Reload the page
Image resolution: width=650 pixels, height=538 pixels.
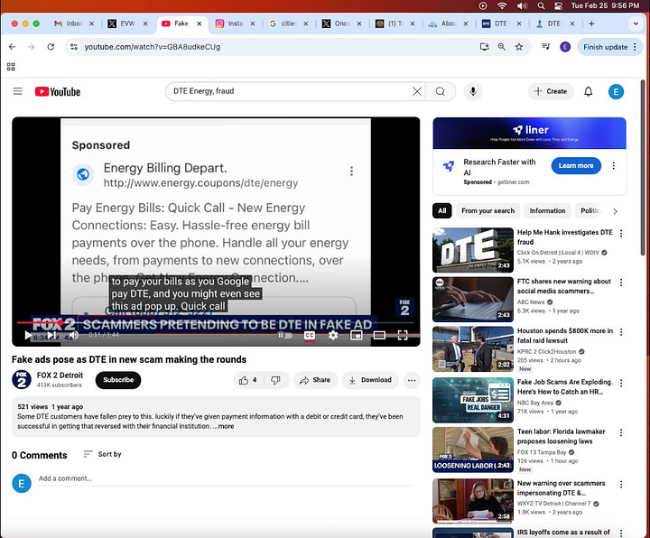click(x=51, y=47)
